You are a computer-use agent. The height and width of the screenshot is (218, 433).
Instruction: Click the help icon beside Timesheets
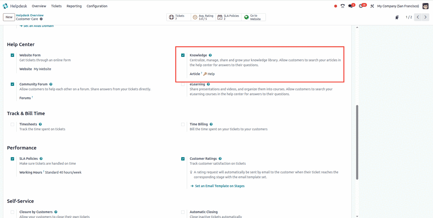(x=40, y=124)
